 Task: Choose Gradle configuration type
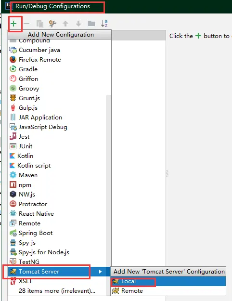tap(60, 69)
